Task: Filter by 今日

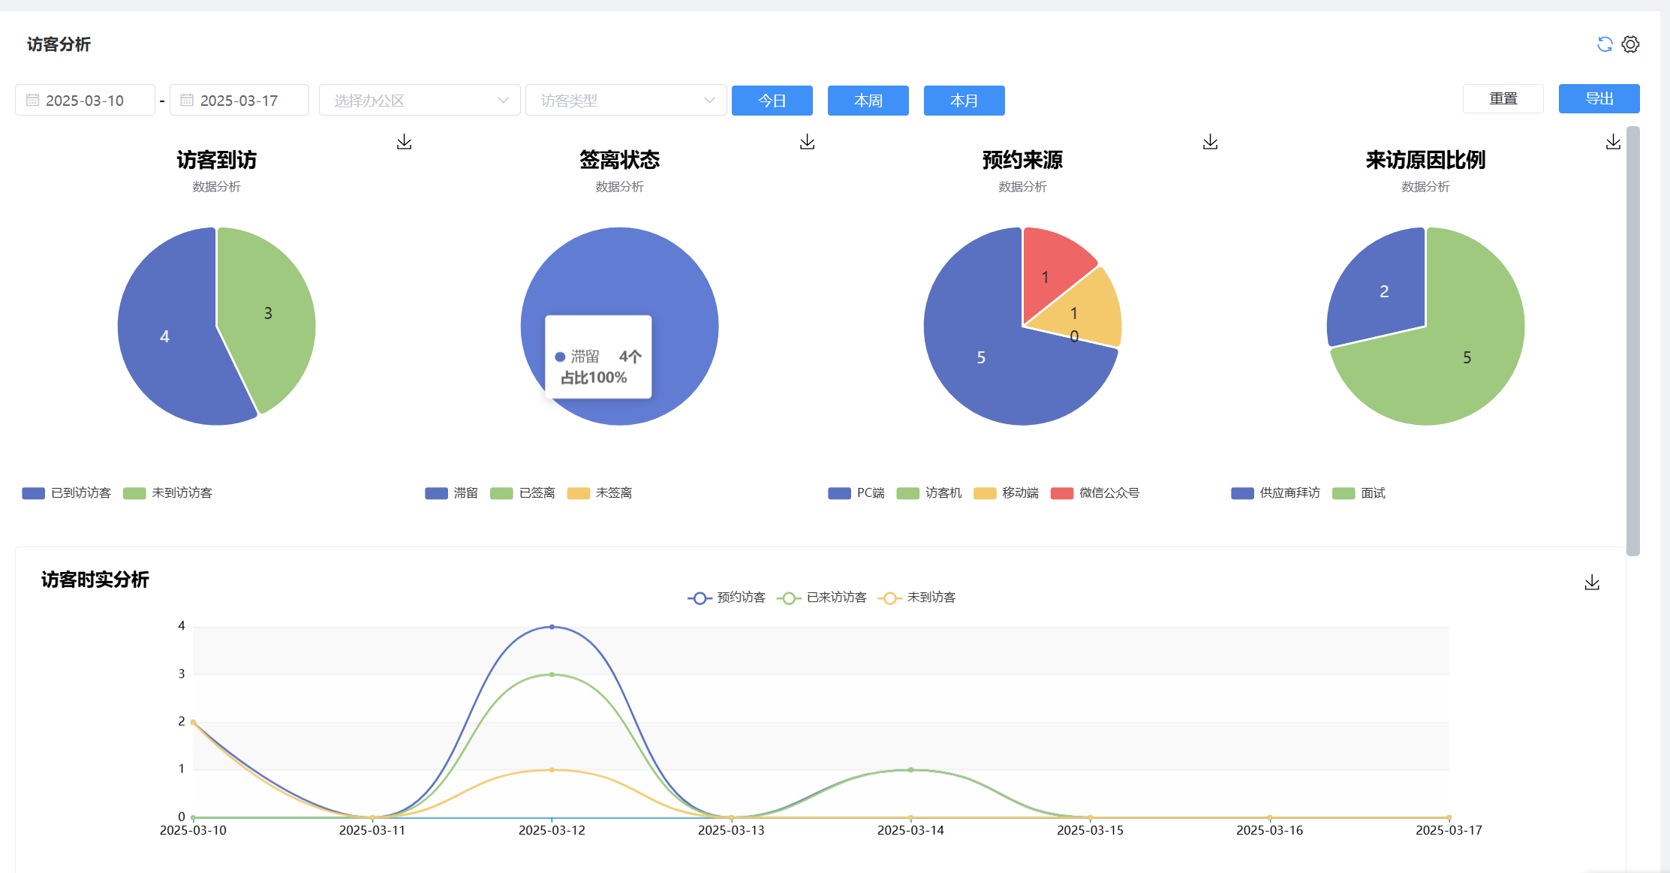Action: (772, 101)
